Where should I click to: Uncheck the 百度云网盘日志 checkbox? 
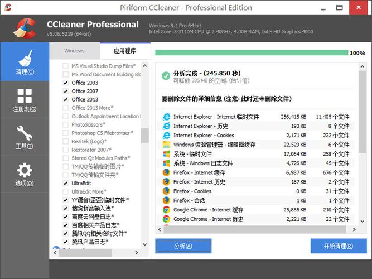[65, 217]
